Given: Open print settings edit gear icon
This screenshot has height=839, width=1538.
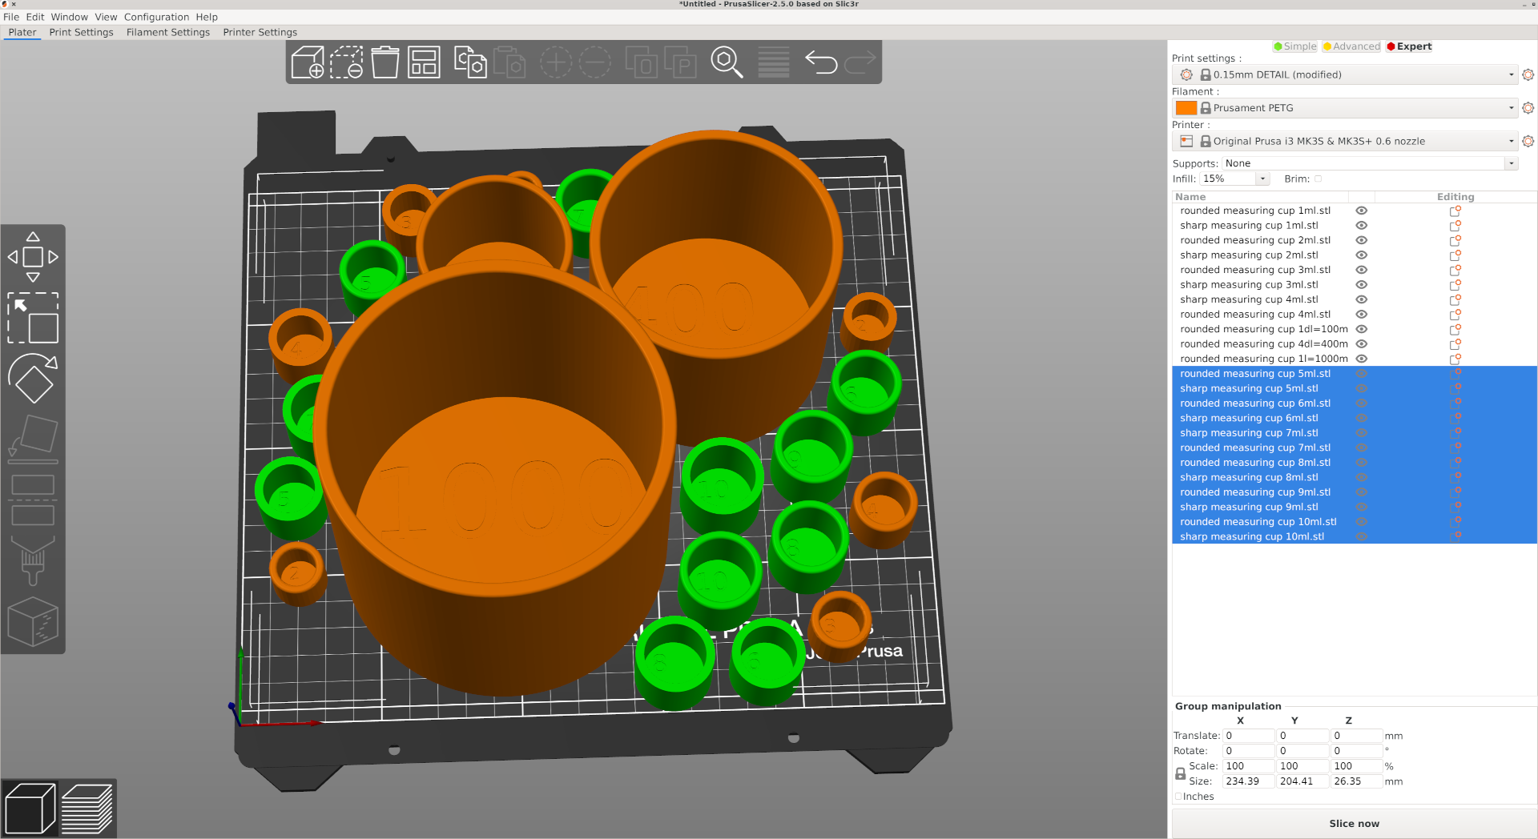Looking at the screenshot, I should point(1528,74).
